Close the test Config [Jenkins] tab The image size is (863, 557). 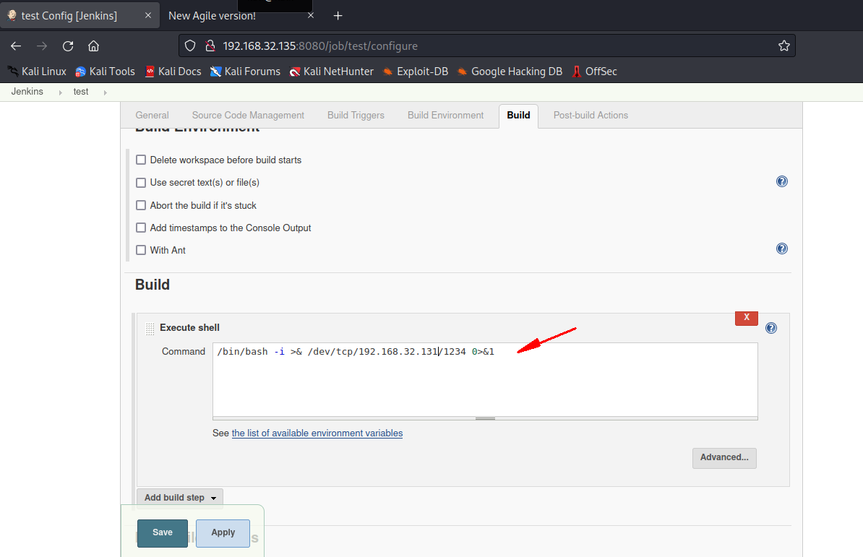148,15
